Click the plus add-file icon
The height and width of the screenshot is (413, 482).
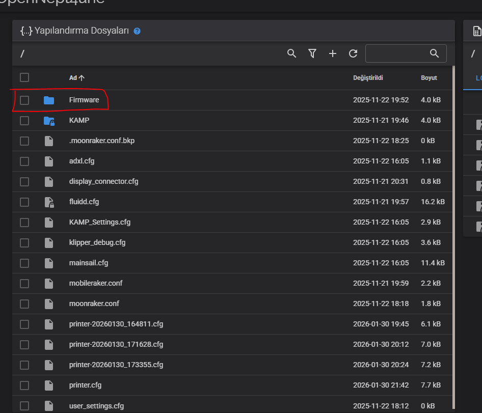point(333,53)
